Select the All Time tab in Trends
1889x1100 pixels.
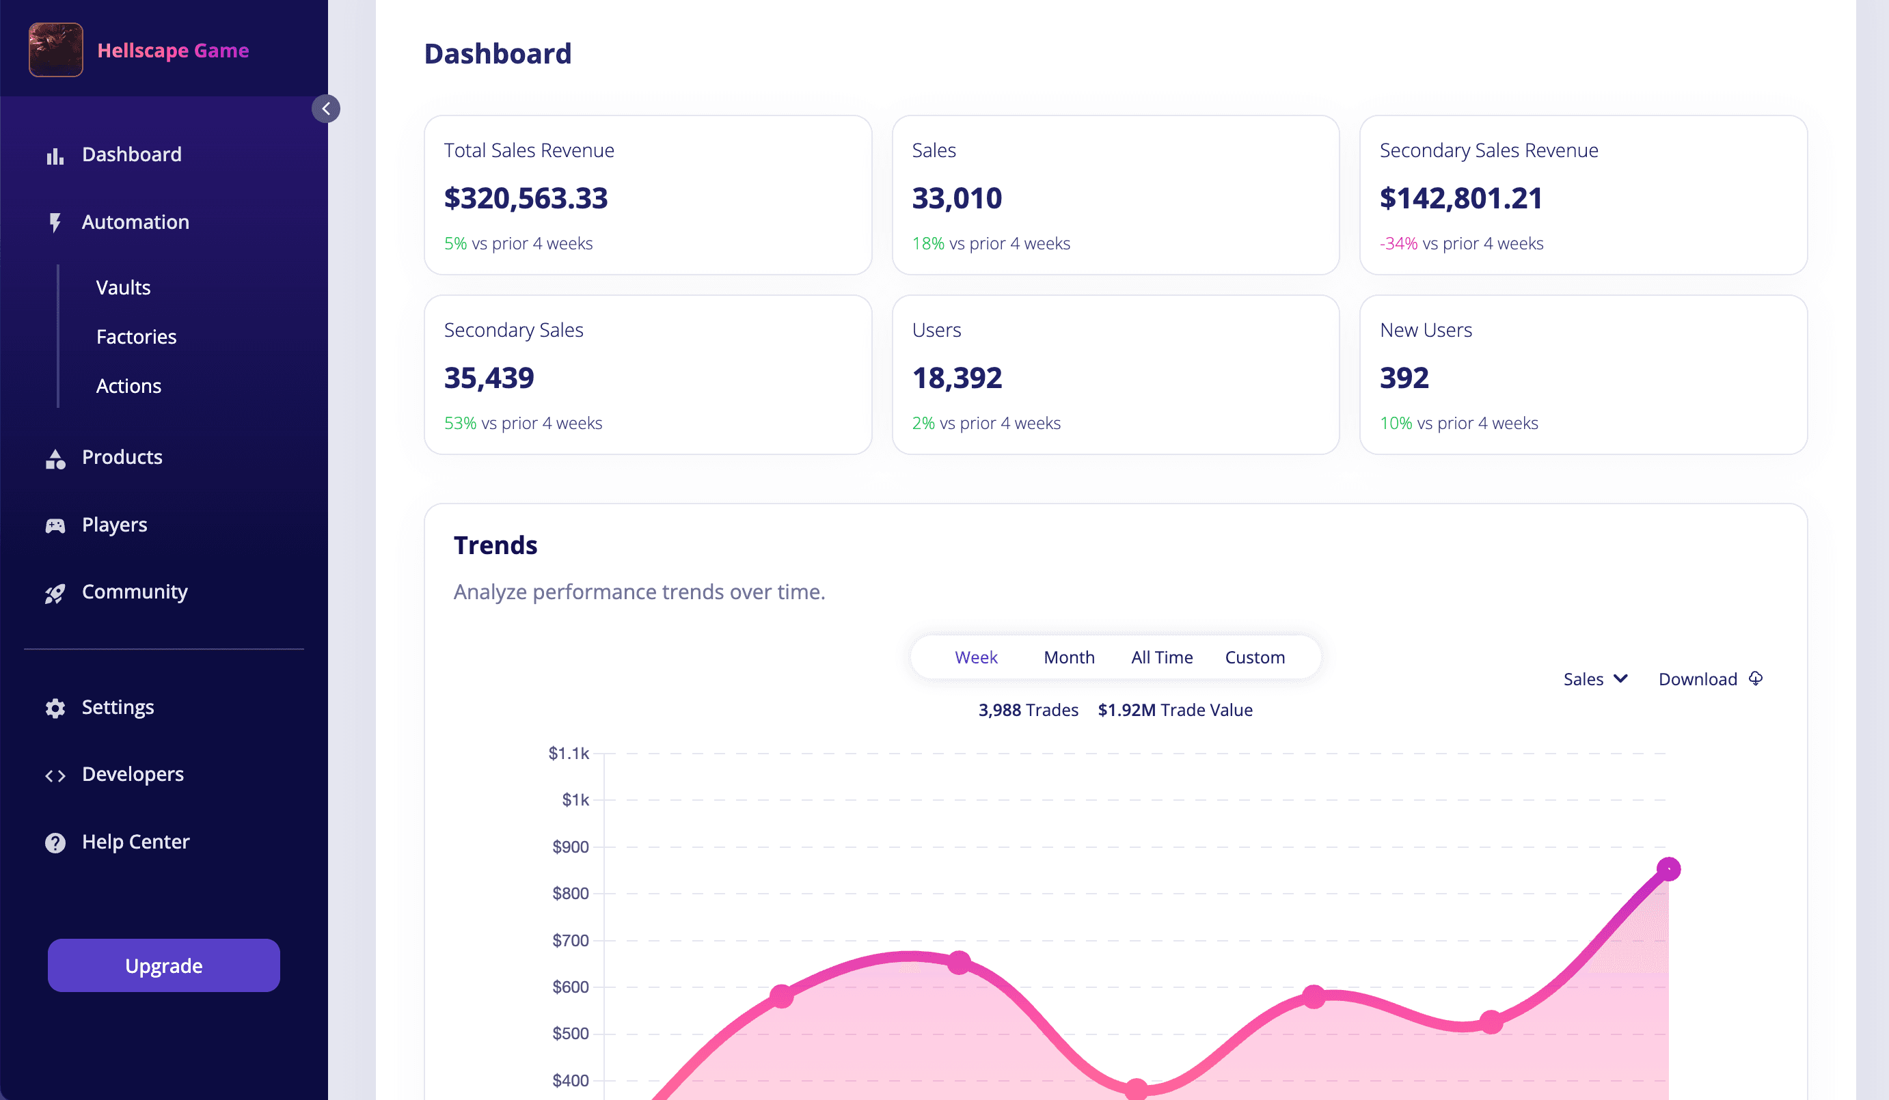pyautogui.click(x=1162, y=656)
